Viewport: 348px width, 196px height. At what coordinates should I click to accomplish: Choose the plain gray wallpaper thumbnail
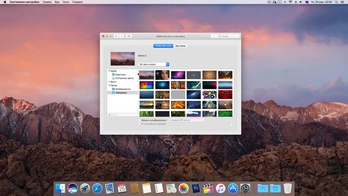pos(178,95)
